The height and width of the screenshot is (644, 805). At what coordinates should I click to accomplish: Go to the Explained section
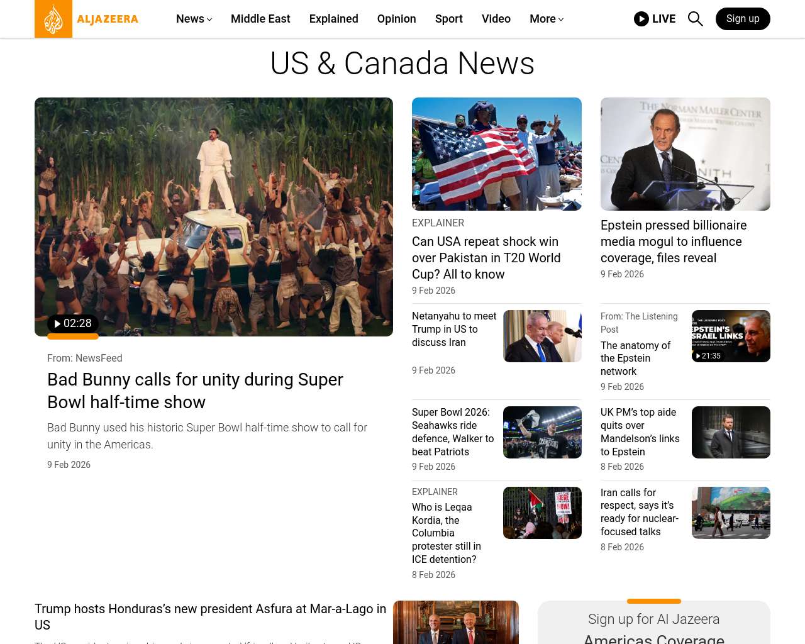(333, 19)
